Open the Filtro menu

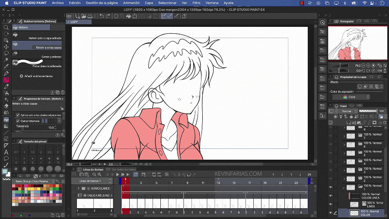(x=196, y=3)
